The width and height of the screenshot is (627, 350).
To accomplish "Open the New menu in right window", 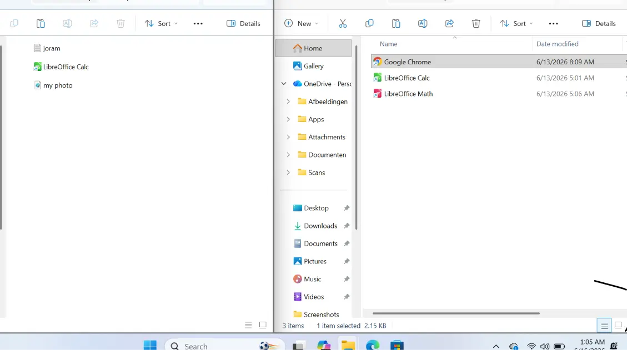I will pos(302,23).
